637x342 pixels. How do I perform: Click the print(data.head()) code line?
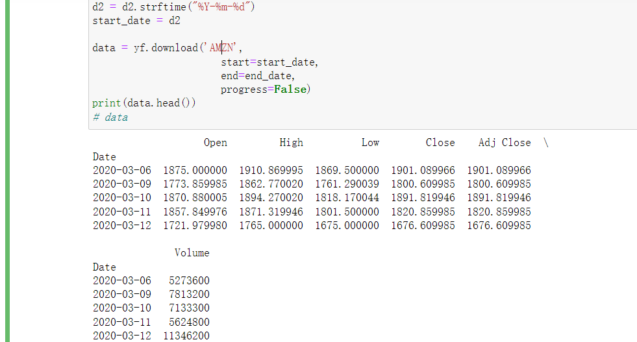[144, 103]
